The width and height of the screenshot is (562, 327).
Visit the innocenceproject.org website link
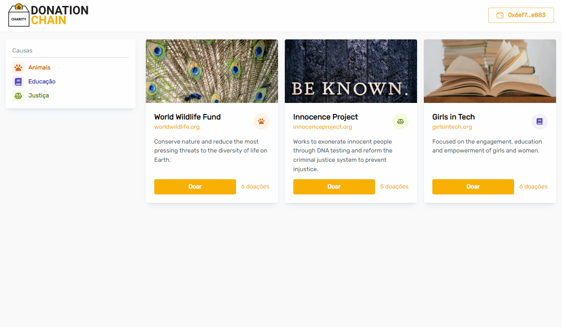[323, 127]
